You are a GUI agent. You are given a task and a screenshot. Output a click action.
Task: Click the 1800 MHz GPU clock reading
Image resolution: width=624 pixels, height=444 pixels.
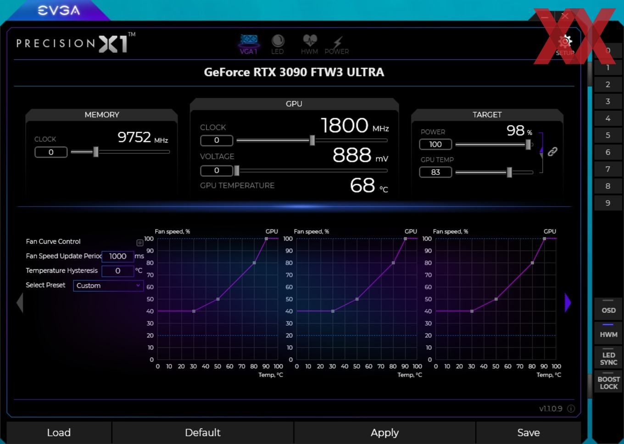coord(355,125)
